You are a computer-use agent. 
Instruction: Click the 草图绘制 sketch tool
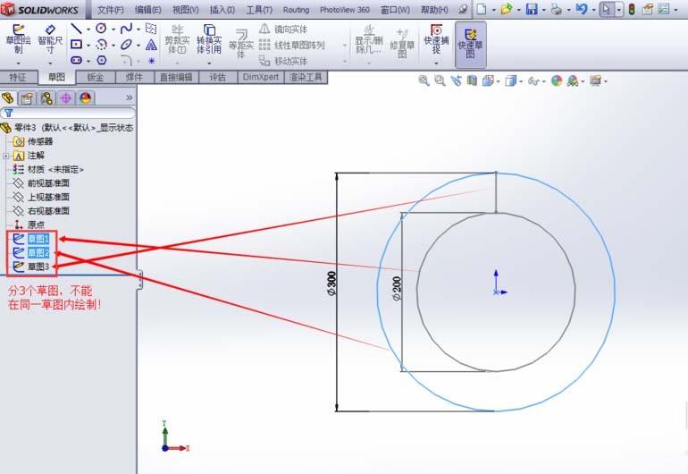pos(18,38)
